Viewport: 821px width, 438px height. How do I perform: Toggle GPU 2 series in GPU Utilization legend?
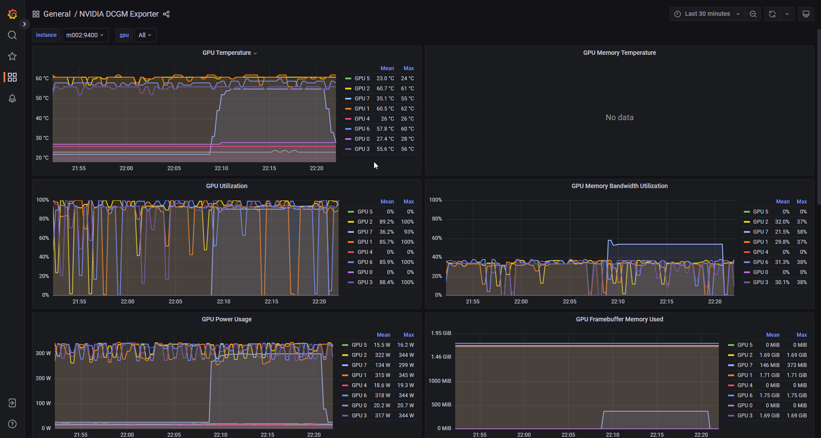(x=365, y=222)
